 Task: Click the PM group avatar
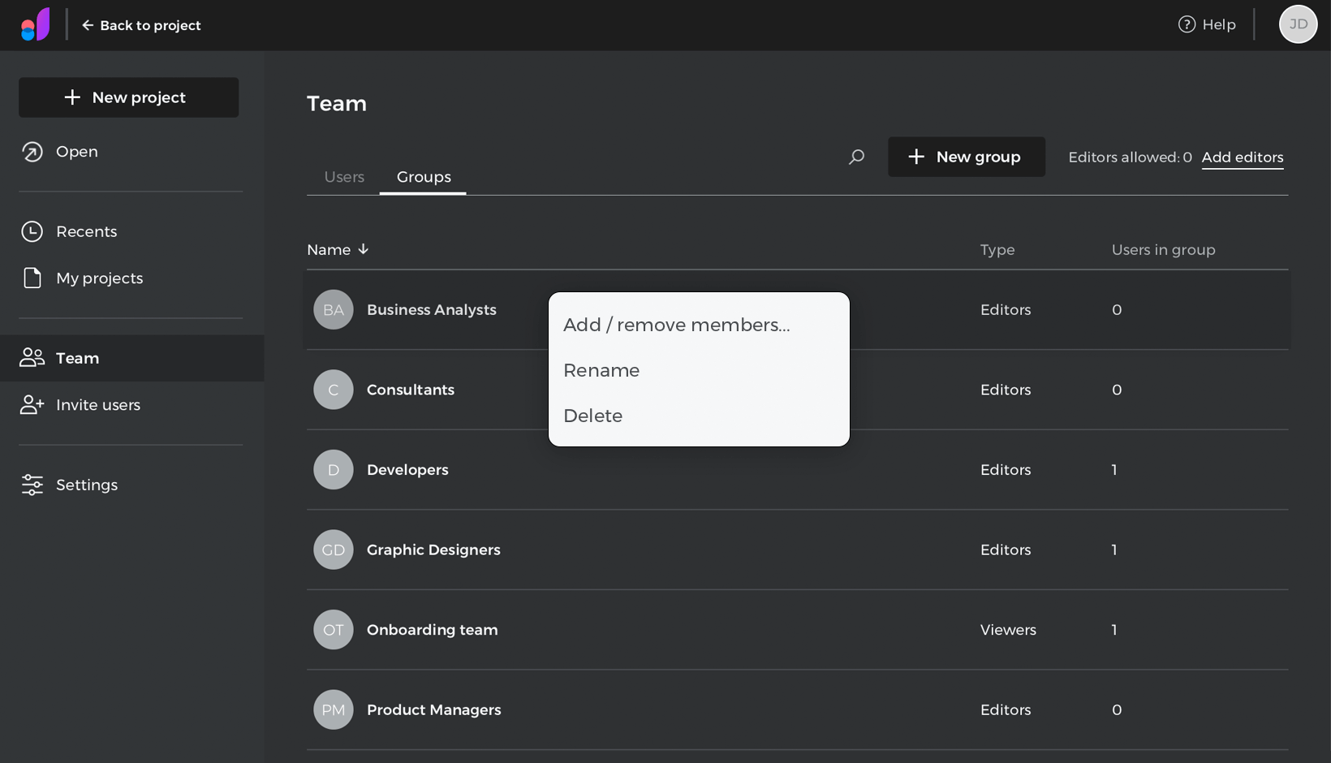point(334,709)
